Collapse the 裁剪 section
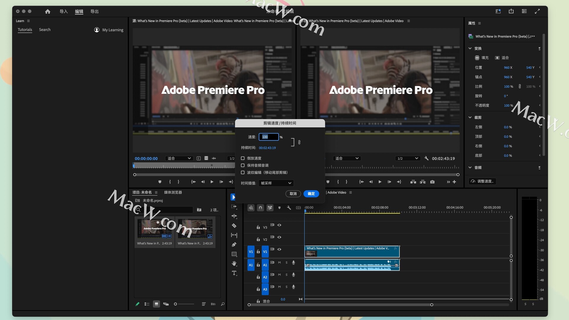 470,117
